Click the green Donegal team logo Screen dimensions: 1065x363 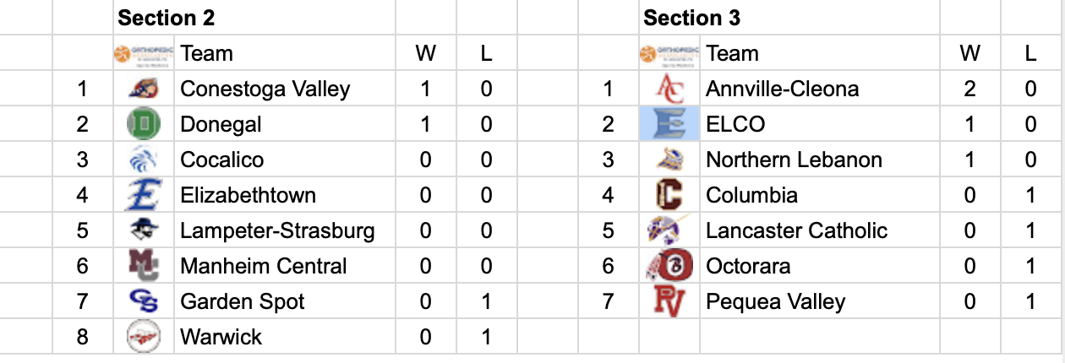point(143,124)
